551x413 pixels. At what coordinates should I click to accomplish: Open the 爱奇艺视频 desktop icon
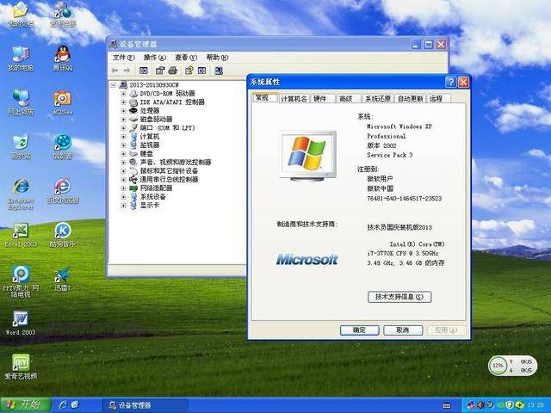pyautogui.click(x=21, y=367)
